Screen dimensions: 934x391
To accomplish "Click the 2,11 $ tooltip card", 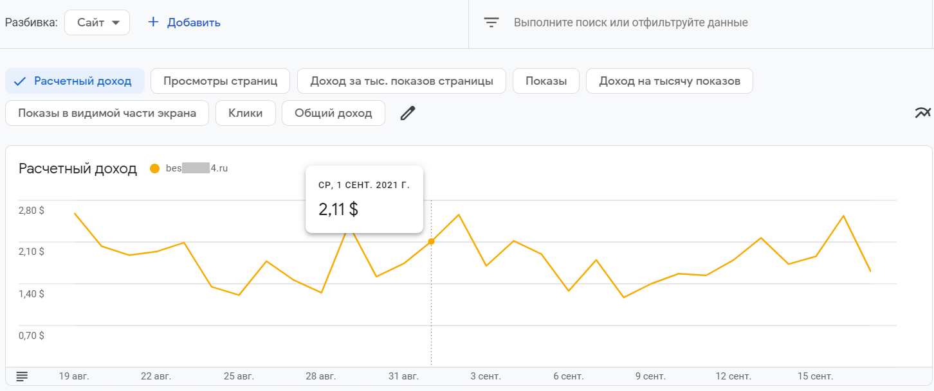I will tap(364, 199).
